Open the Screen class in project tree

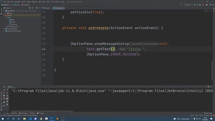tap(12, 22)
